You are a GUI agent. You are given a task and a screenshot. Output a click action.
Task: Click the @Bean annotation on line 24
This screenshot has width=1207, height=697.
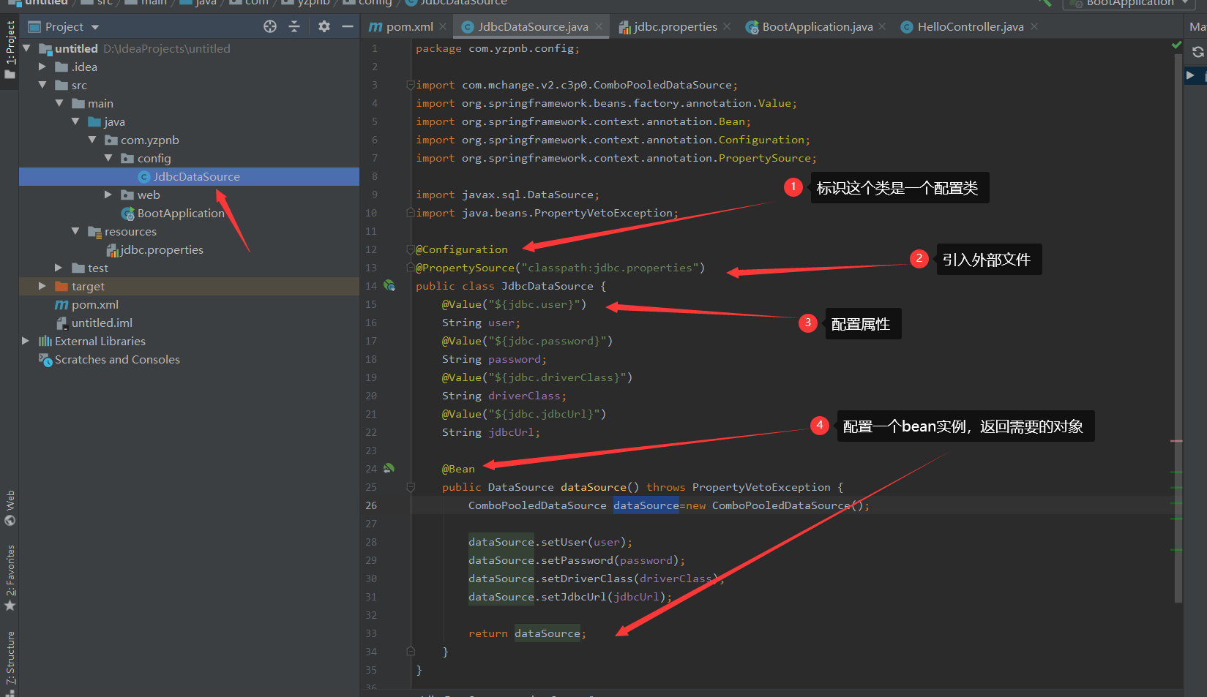(458, 469)
